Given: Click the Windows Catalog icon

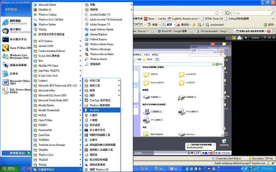Looking at the screenshot, I should pos(35,15).
